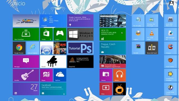The height and width of the screenshot is (101, 179).
Task: Open the Juegos game controller tile
Action: click(60, 34)
